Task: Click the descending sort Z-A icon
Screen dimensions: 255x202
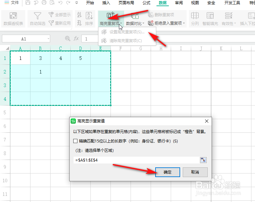Action: coord(79,23)
